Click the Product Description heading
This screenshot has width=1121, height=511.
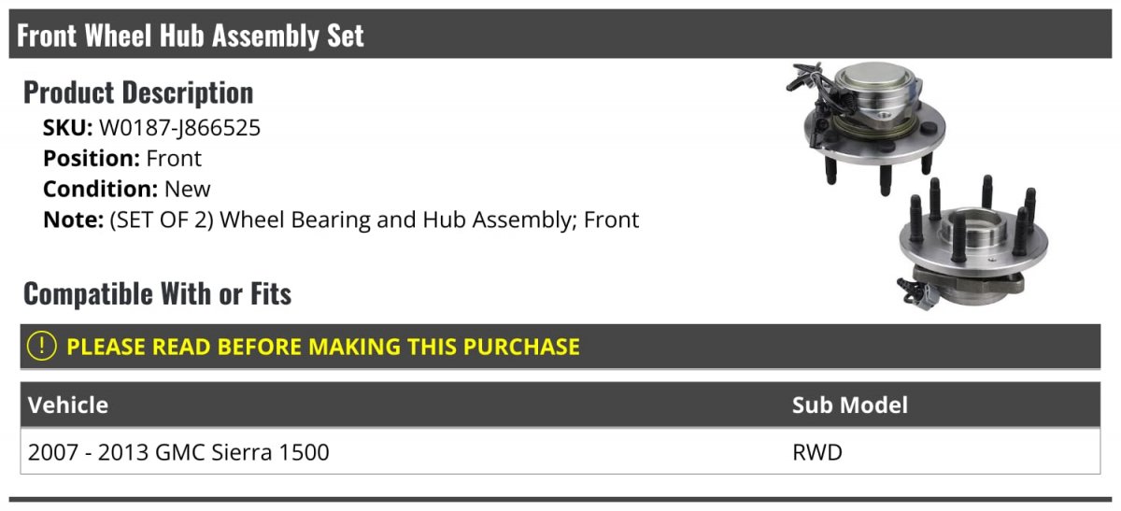click(138, 92)
